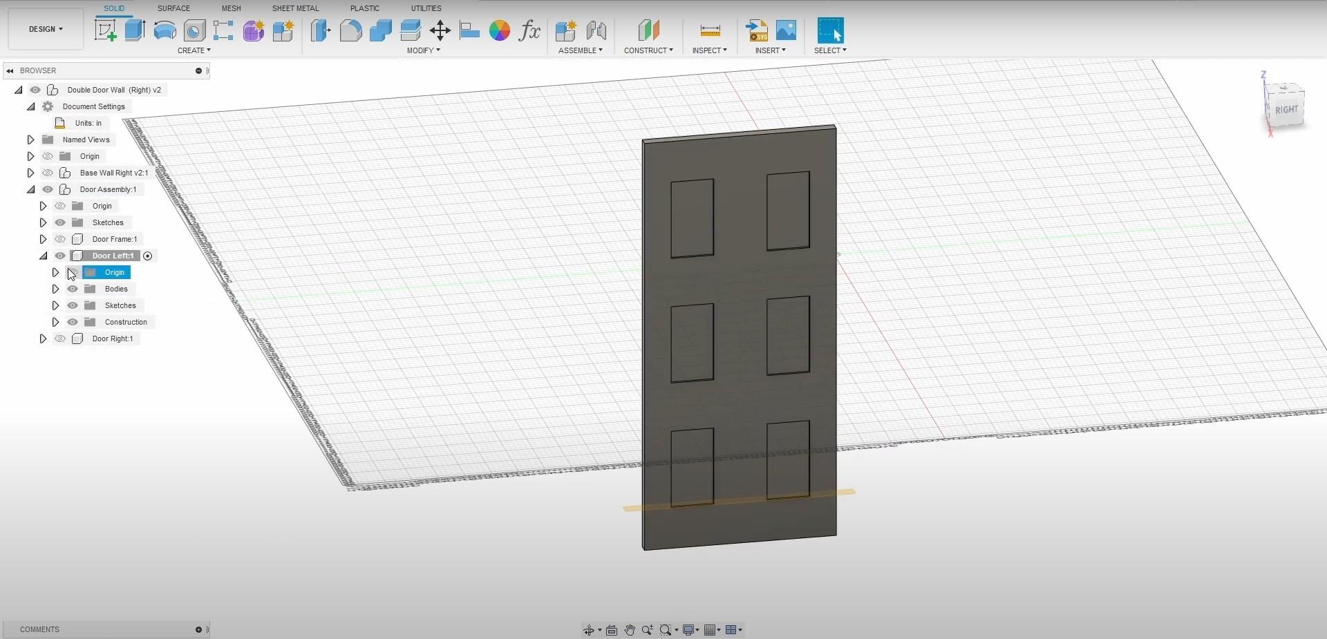Viewport: 1327px width, 639px height.
Task: Switch to the SURFACE tab
Action: [x=173, y=8]
